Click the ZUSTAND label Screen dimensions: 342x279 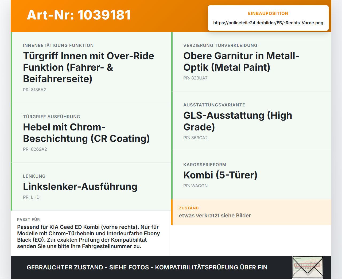click(189, 208)
